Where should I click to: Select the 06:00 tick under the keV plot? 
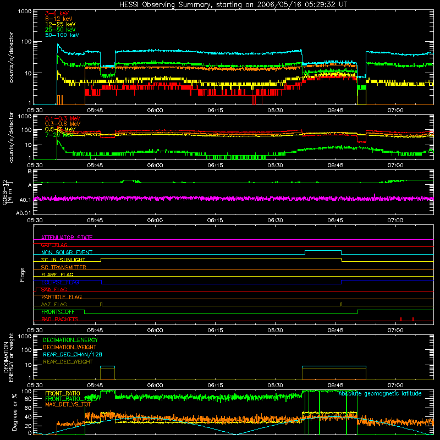pos(155,111)
